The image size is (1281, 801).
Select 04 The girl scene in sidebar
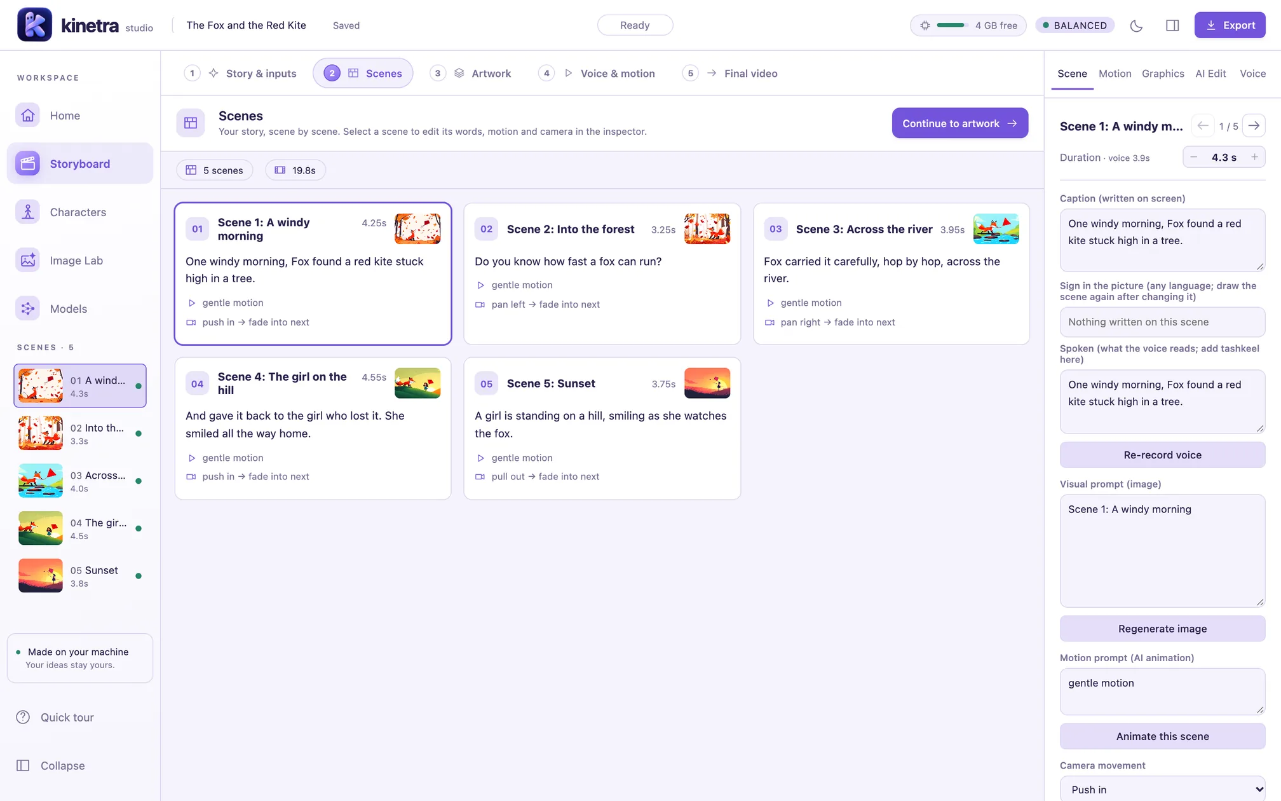(80, 528)
